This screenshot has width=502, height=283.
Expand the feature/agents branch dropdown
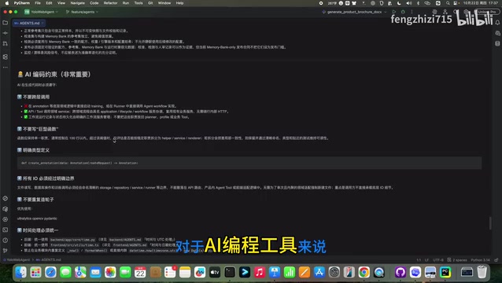(82, 12)
